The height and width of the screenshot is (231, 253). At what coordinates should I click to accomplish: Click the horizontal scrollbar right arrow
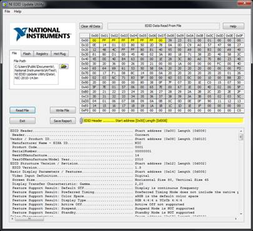point(236,219)
